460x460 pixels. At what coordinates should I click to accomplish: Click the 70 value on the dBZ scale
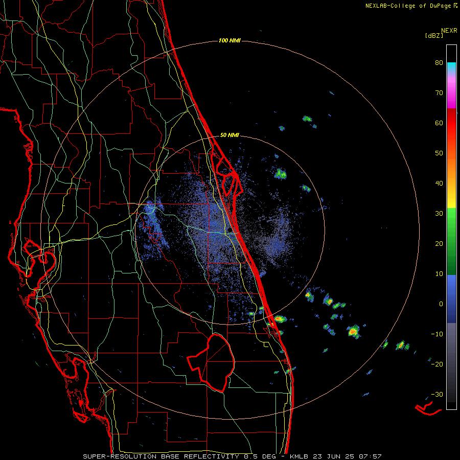pos(439,93)
